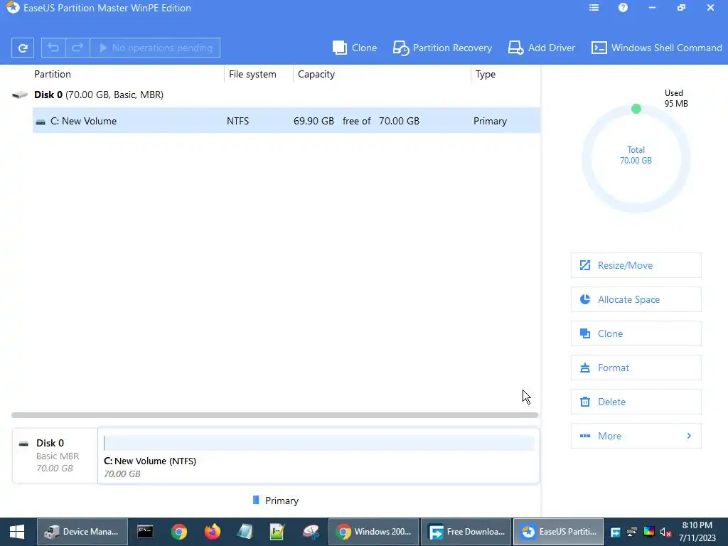Click the Format broom icon

click(x=585, y=368)
